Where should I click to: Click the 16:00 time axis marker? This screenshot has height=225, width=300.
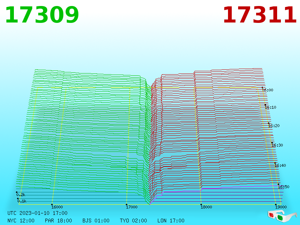coord(267,90)
